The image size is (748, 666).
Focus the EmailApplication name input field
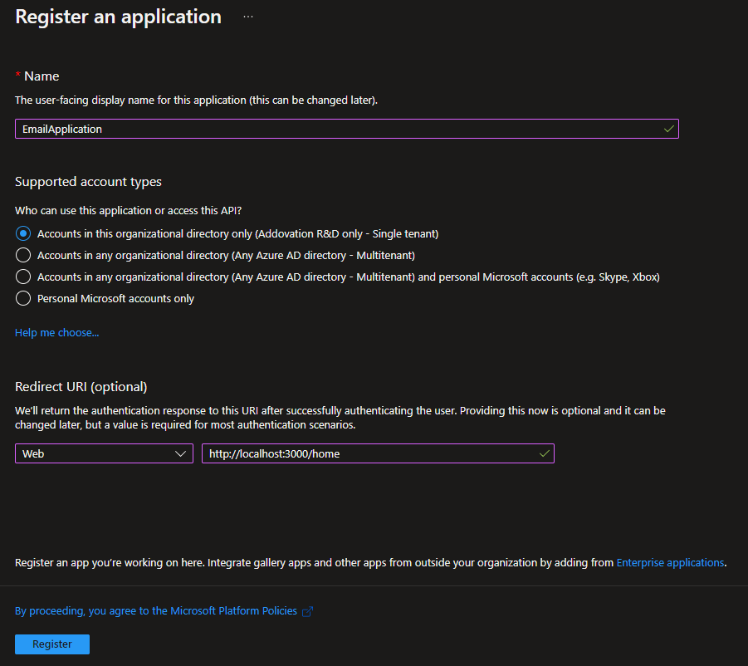[x=347, y=129]
